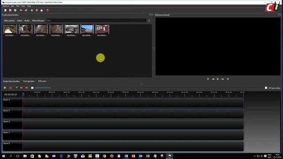Click the Open Project toolbar icon
This screenshot has width=283, height=159.
click(x=10, y=11)
